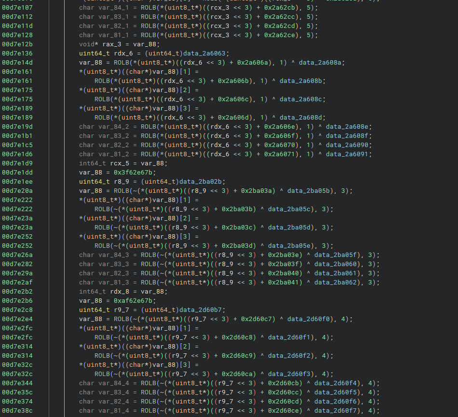Open the data_2ba05e symbol
The image size is (458, 417).
tap(289, 245)
